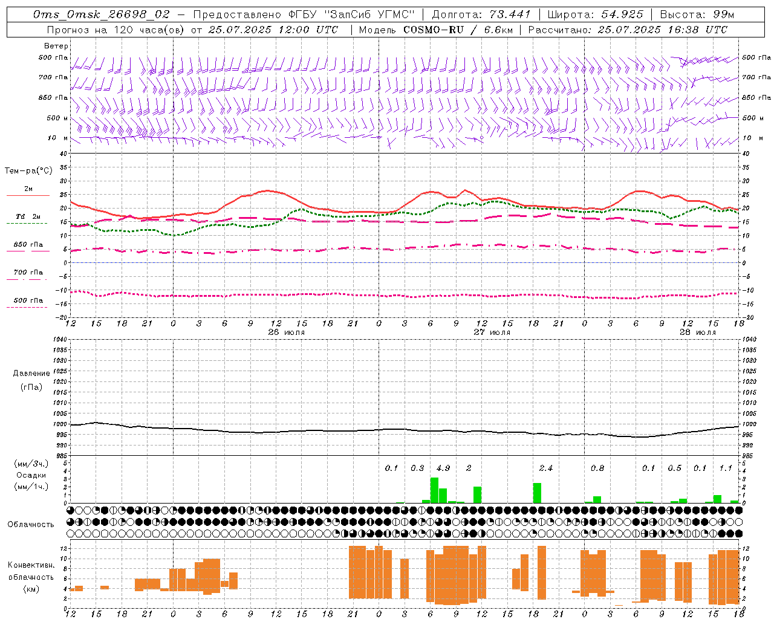774x619 pixels.
Task: Click the "Конвективн." convective cloud label
Action: tap(31, 565)
